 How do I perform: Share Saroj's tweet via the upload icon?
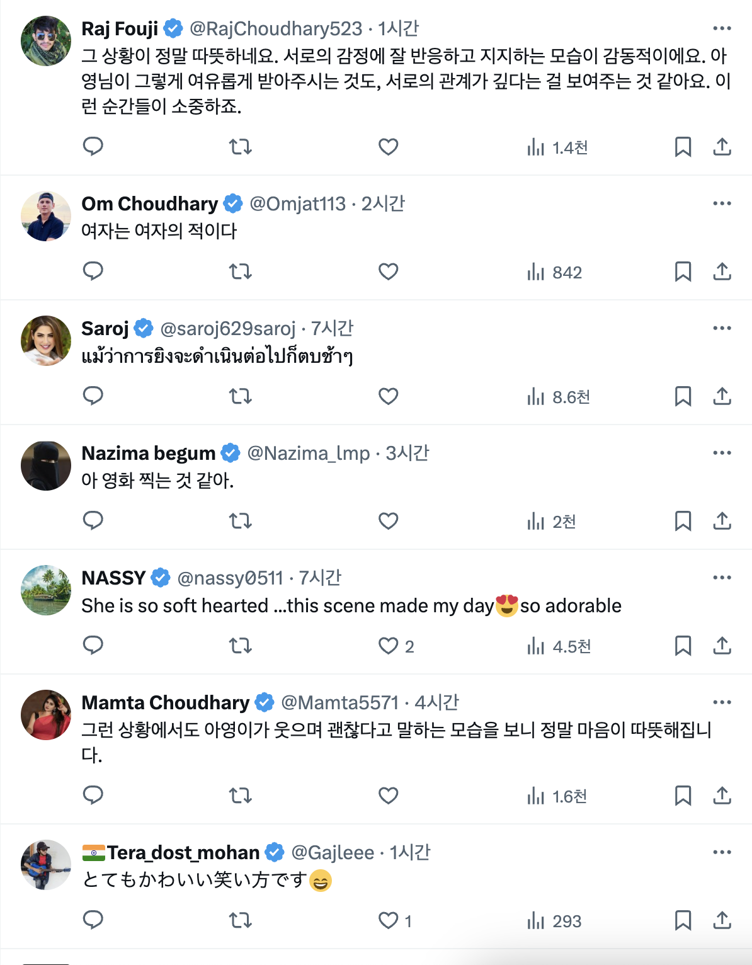(722, 396)
